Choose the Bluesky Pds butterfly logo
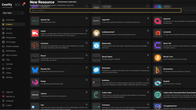 click(35, 70)
